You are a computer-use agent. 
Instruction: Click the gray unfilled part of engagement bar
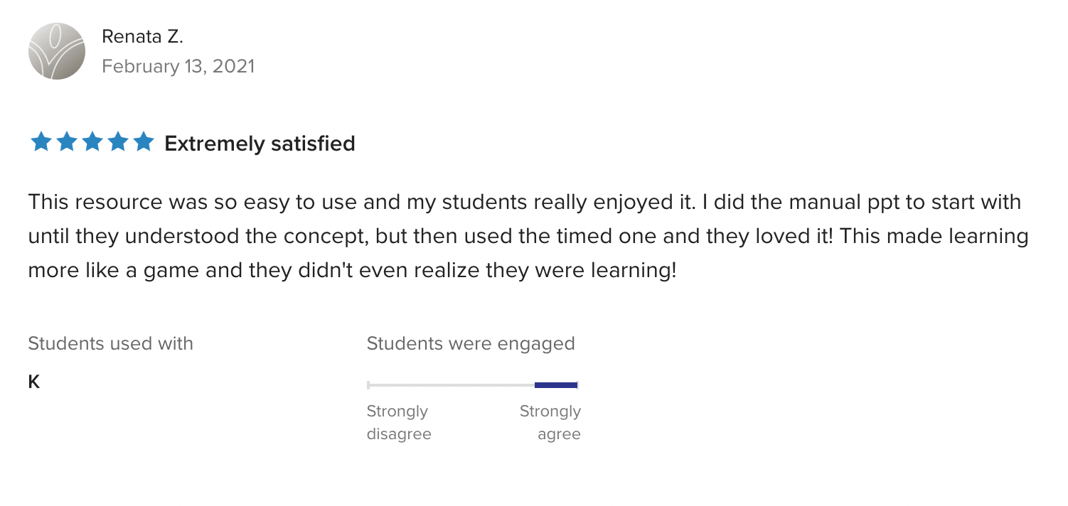pyautogui.click(x=451, y=385)
